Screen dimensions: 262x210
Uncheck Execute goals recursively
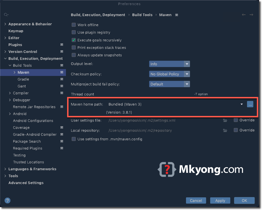pos(74,40)
